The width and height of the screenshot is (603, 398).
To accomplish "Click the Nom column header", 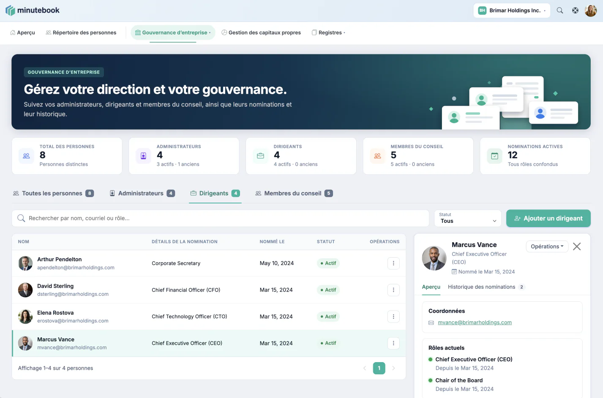I will pyautogui.click(x=24, y=242).
